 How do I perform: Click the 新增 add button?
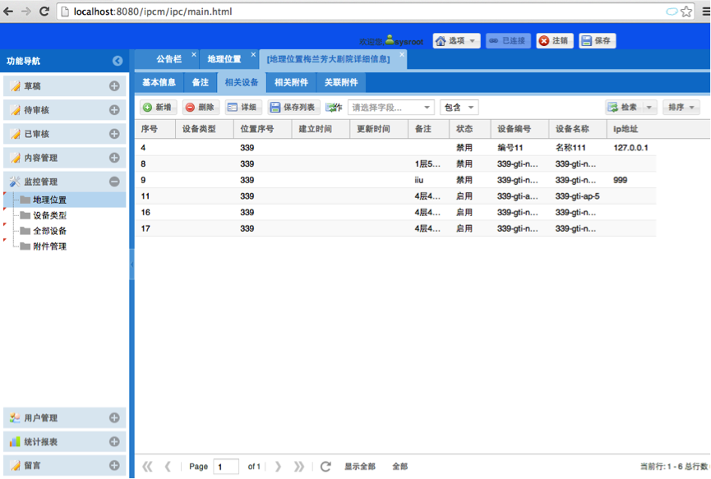pyautogui.click(x=158, y=108)
